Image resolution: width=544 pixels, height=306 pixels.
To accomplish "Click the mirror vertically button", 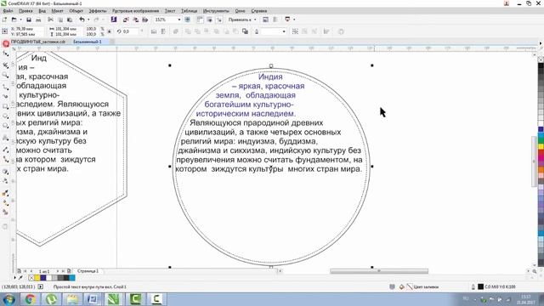I will click(x=163, y=31).
